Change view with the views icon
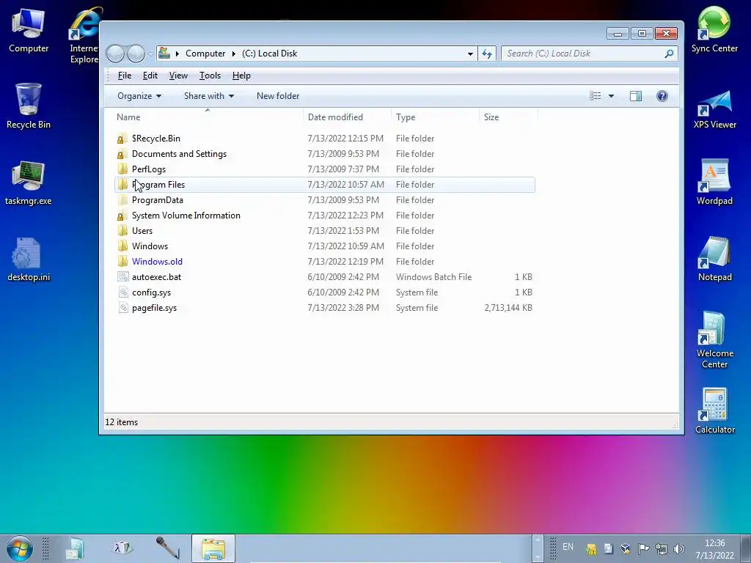 pos(596,96)
